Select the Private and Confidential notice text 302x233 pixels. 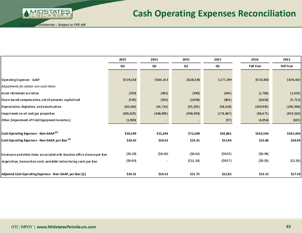[x=53, y=24]
